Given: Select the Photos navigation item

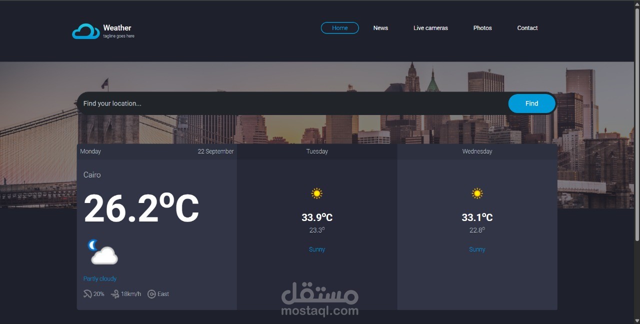Looking at the screenshot, I should click(x=482, y=28).
